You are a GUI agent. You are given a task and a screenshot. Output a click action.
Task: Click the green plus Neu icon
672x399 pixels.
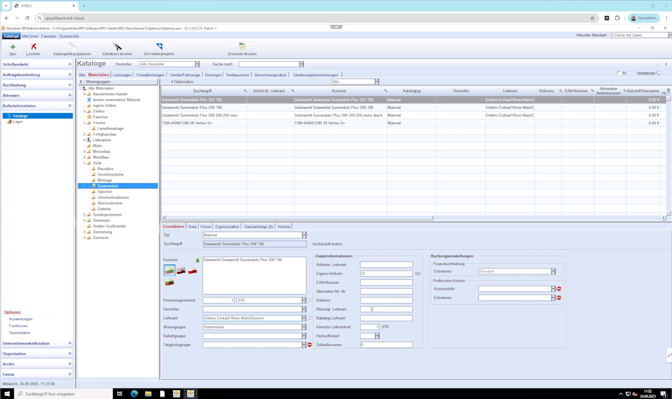pyautogui.click(x=13, y=47)
